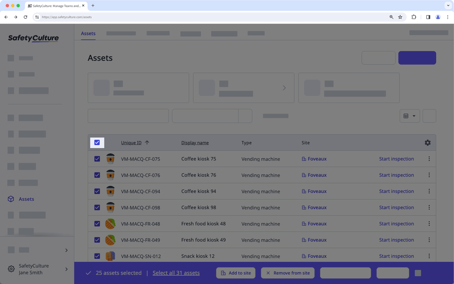Viewport: 454px width, 284px height.
Task: Deselect the Coffee kiosk 94 row checkbox
Action: (x=97, y=191)
